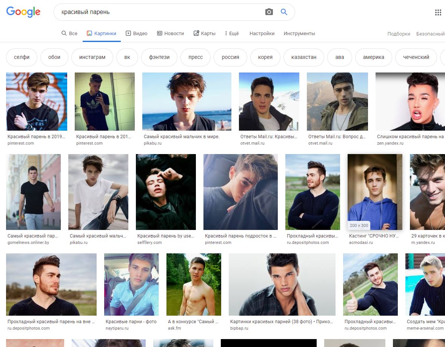Click 'Красивый парень by use…' caption
Screen dimensions: 445x347
[166, 236]
